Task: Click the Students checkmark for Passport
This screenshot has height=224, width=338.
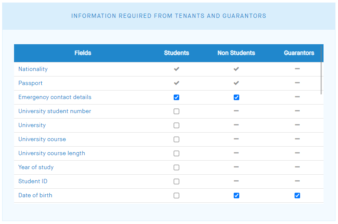Action: tap(177, 83)
